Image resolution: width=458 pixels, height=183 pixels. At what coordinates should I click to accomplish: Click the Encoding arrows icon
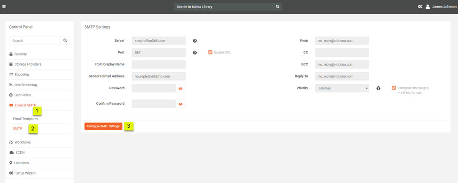[11, 75]
